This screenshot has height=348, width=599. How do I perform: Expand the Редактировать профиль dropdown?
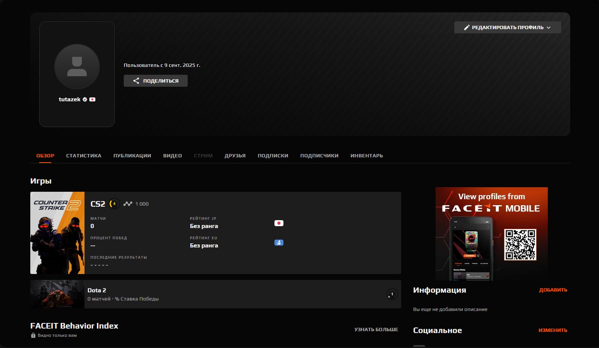point(549,27)
